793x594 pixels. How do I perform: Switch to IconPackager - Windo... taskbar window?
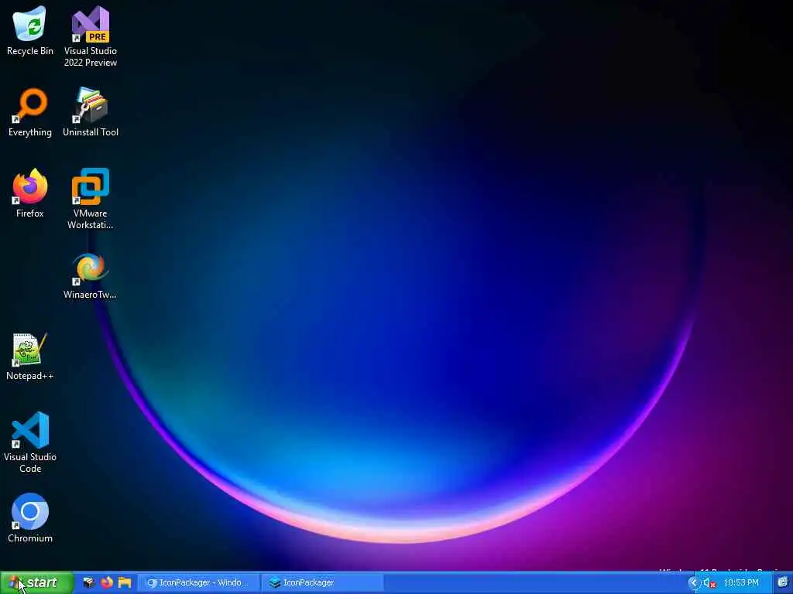click(198, 583)
